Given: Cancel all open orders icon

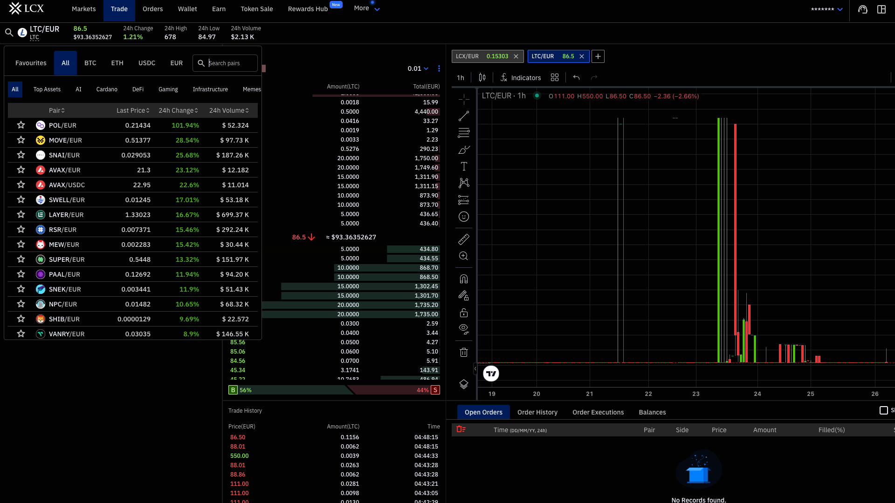Looking at the screenshot, I should (461, 429).
